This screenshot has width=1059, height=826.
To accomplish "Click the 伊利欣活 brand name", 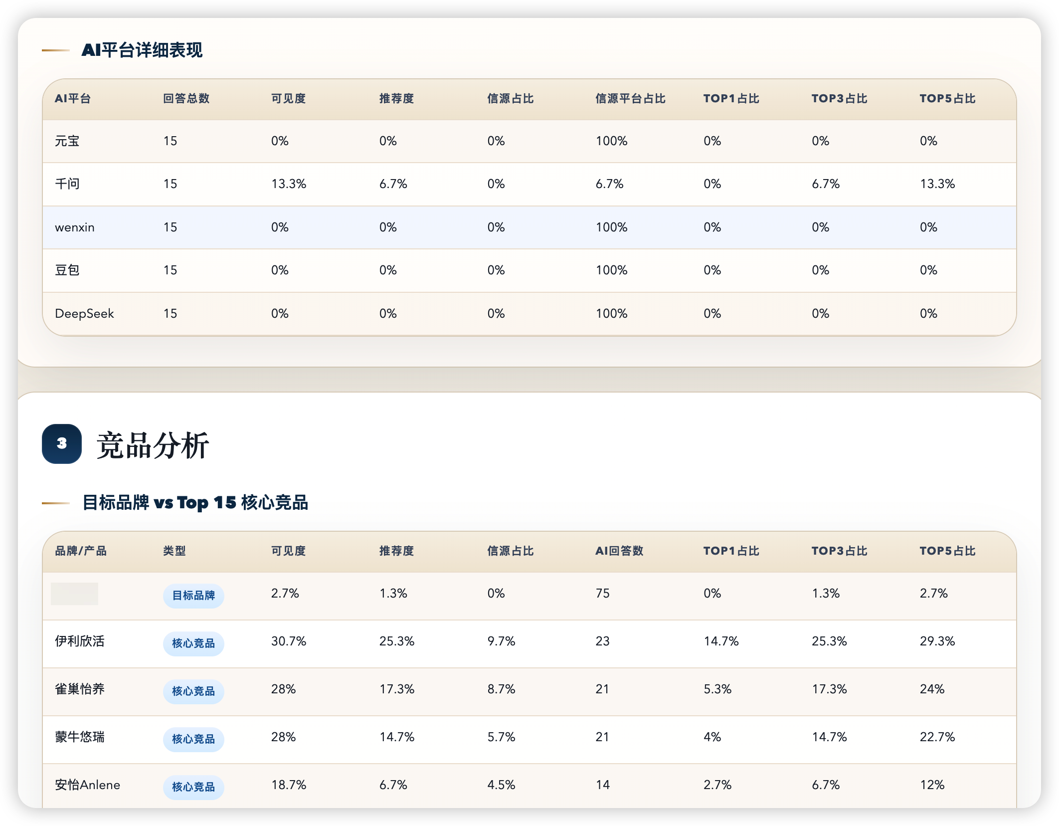I will (80, 641).
